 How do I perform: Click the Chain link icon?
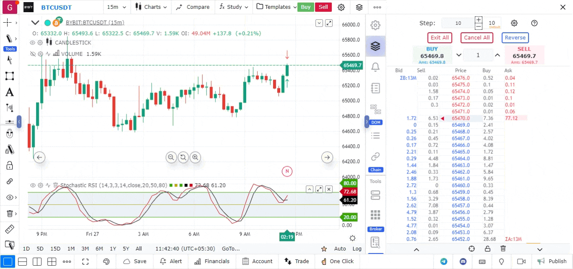(375, 157)
